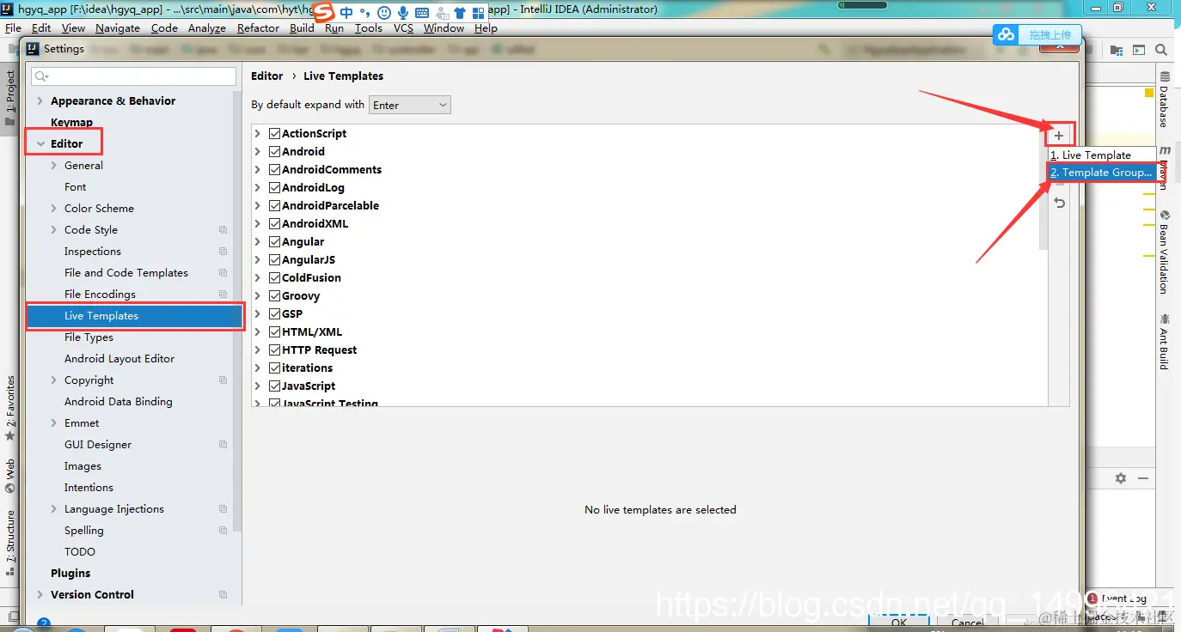Select File Types settings page
This screenshot has width=1181, height=632.
coord(89,337)
